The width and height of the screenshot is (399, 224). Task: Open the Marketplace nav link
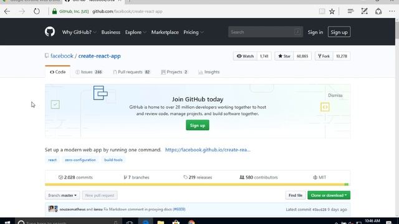[x=165, y=32]
